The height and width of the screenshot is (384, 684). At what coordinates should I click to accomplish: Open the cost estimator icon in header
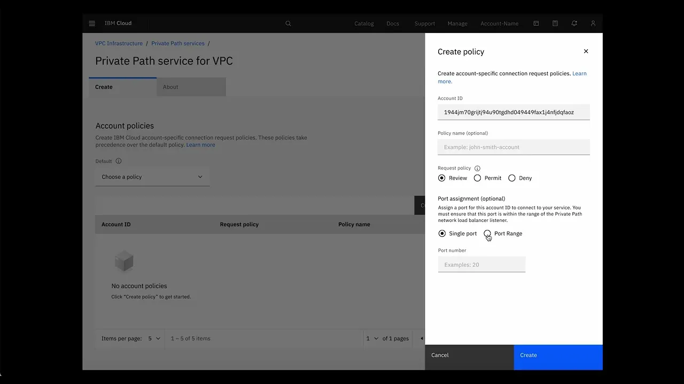[x=555, y=23]
